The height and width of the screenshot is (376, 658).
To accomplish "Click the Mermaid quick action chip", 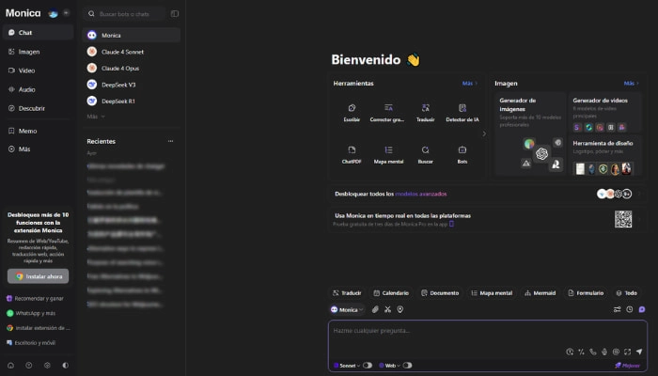I will click(540, 293).
